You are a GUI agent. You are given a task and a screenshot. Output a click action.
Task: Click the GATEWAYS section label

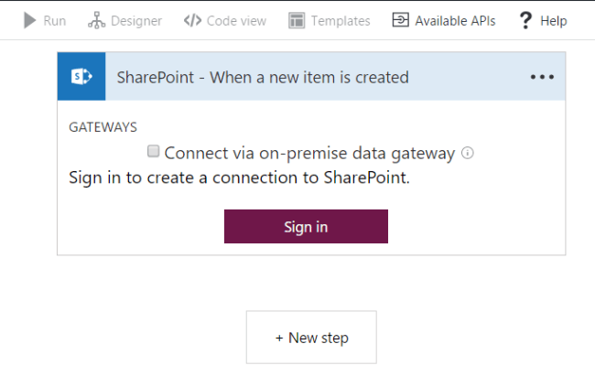pyautogui.click(x=103, y=127)
